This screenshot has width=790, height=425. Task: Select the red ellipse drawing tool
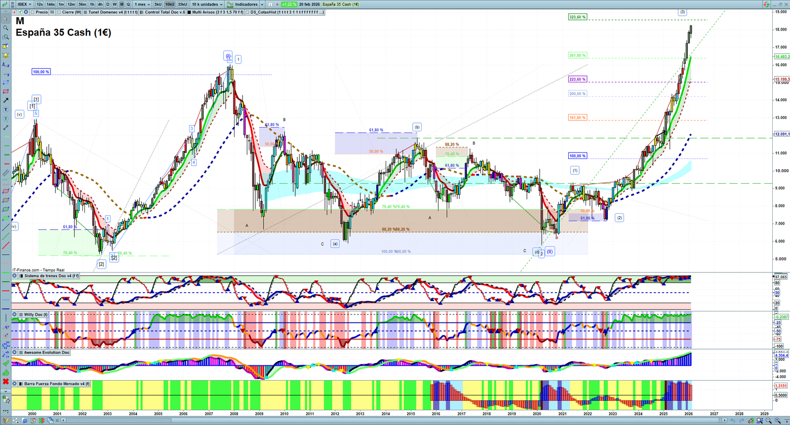(x=5, y=191)
